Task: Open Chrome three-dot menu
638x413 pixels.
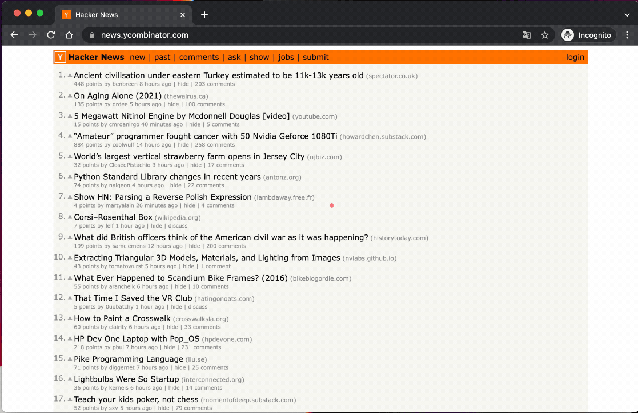Action: click(x=627, y=35)
